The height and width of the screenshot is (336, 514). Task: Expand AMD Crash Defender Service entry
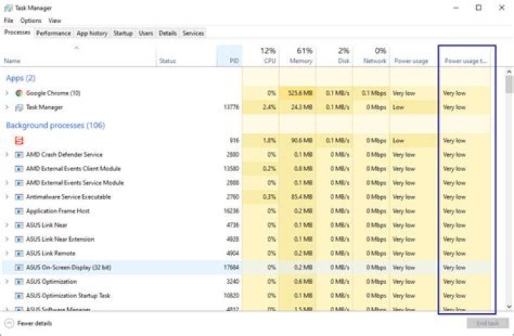[x=6, y=154]
